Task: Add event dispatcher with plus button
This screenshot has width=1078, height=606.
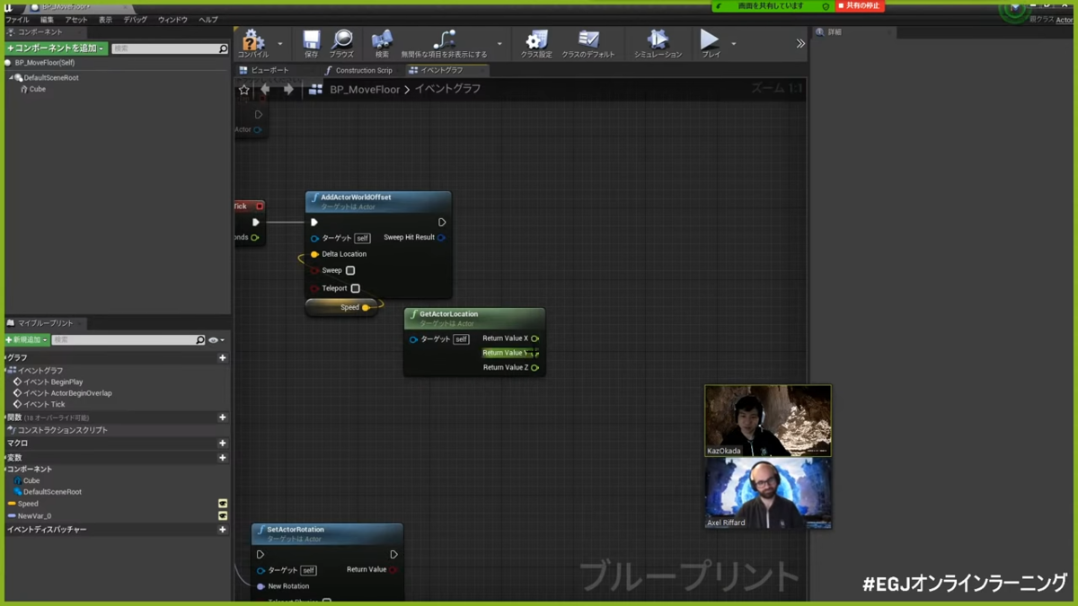Action: click(x=223, y=530)
